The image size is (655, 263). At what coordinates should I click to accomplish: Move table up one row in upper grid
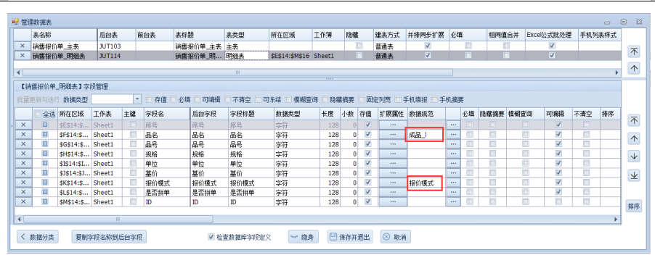pyautogui.click(x=634, y=68)
